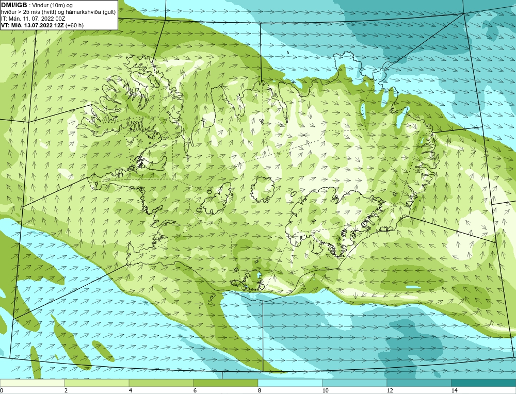This screenshot has height=394, width=516.
Task: Click the 6–8 m/s dark green legend swatch
Action: coord(226,383)
